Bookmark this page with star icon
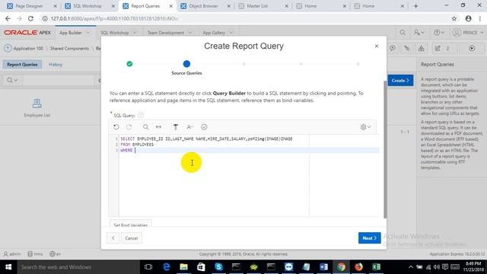The height and width of the screenshot is (274, 487). click(x=454, y=18)
